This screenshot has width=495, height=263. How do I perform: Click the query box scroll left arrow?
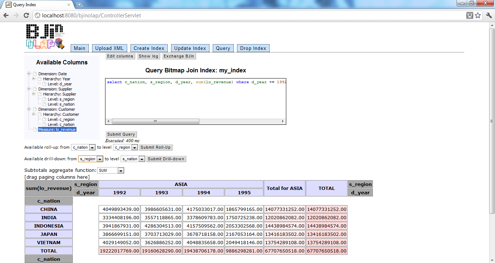(108, 122)
